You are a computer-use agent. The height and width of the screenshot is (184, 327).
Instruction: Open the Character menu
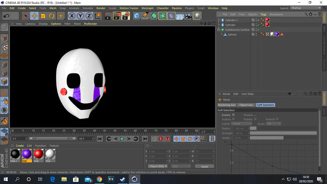(163, 8)
